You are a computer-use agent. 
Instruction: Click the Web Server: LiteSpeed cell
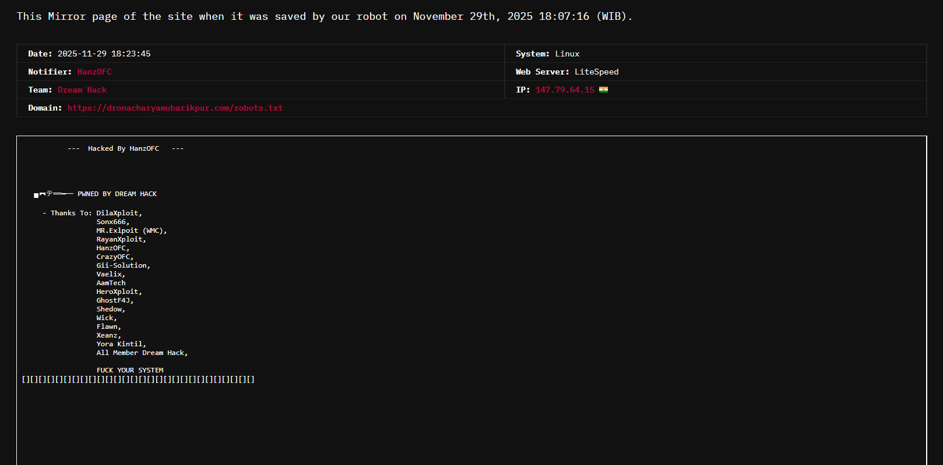[566, 72]
